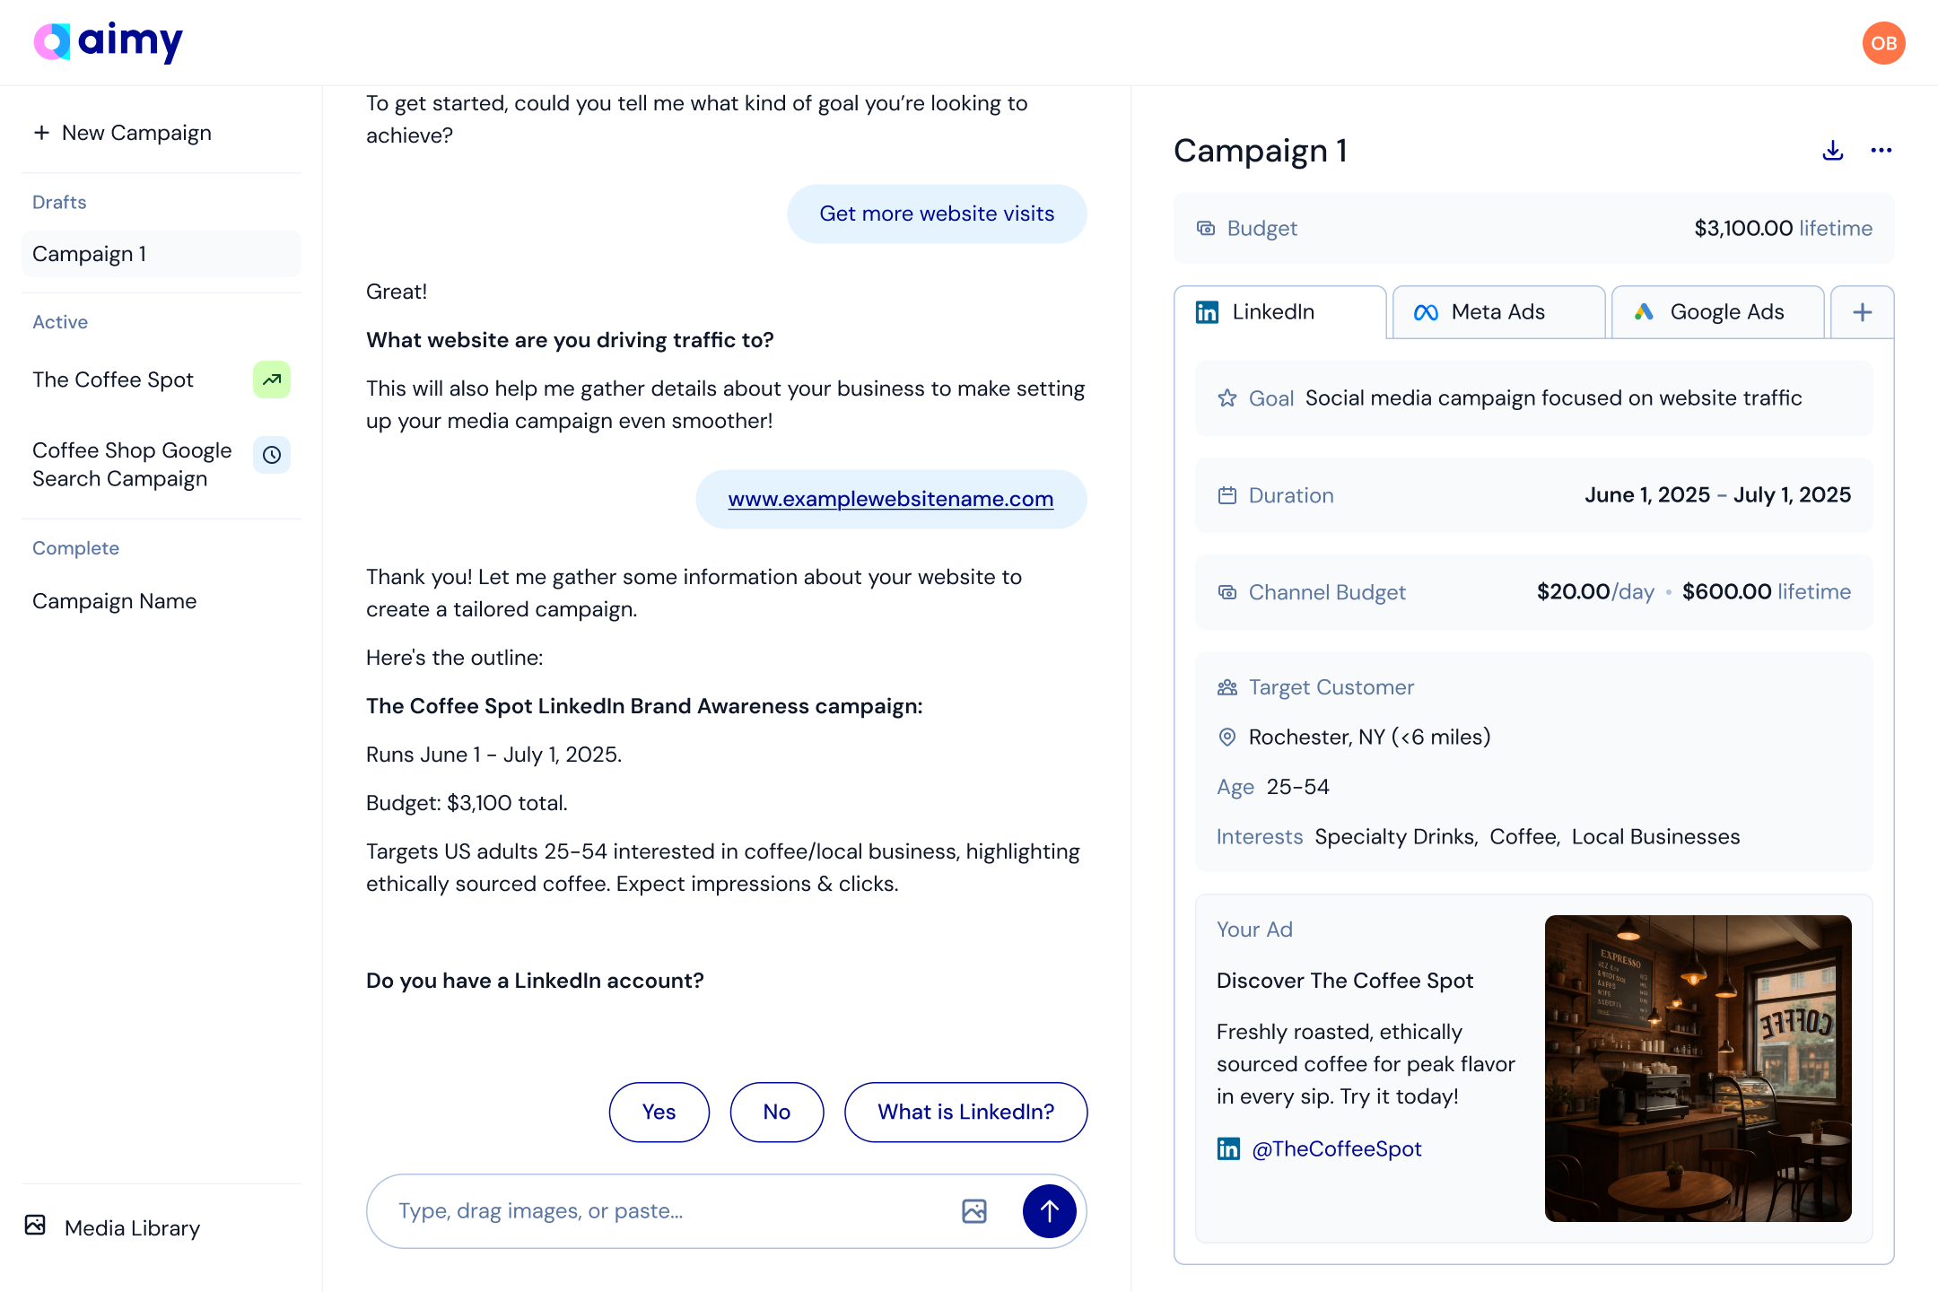The height and width of the screenshot is (1292, 1938).
Task: Switch to the Meta Ads tab
Action: coord(1497,312)
